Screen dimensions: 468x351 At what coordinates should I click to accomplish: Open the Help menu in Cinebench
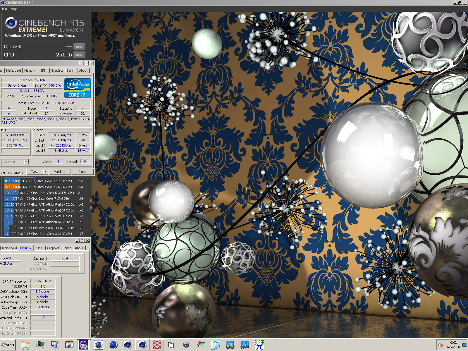[x=14, y=9]
